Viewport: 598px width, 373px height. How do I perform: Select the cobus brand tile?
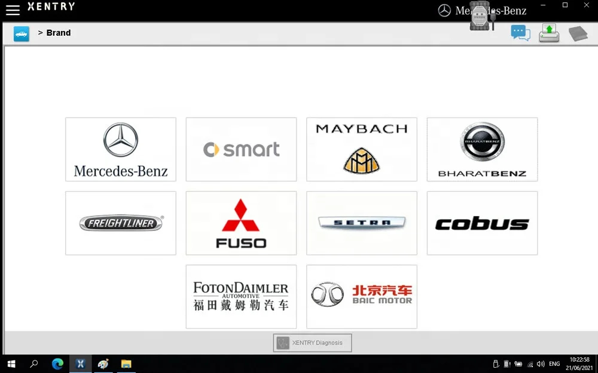point(482,223)
